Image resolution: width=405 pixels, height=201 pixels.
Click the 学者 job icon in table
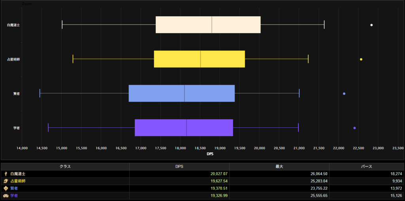point(6,195)
